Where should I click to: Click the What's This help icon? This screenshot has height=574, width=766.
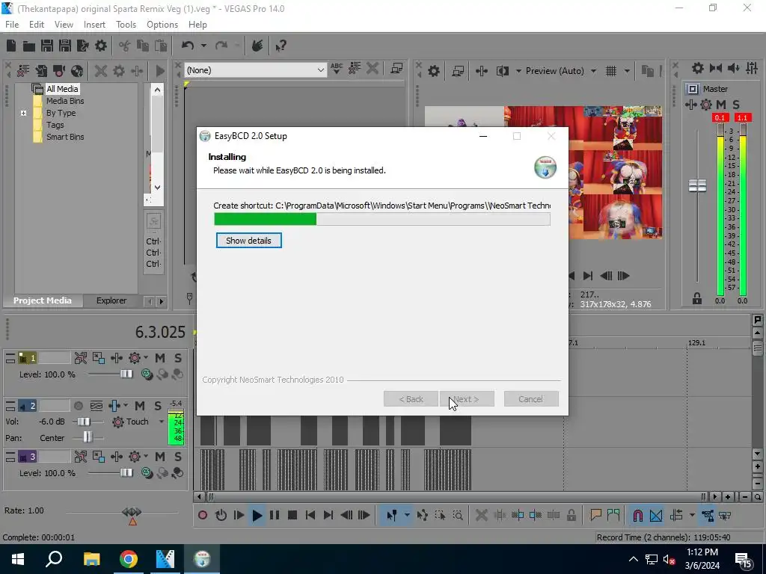click(281, 46)
